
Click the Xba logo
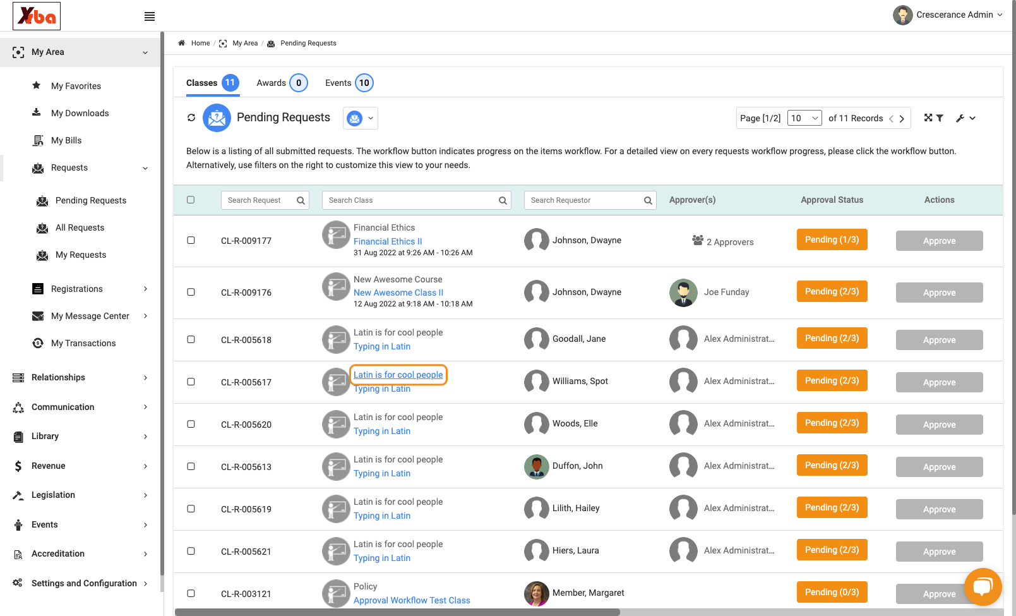coord(37,16)
